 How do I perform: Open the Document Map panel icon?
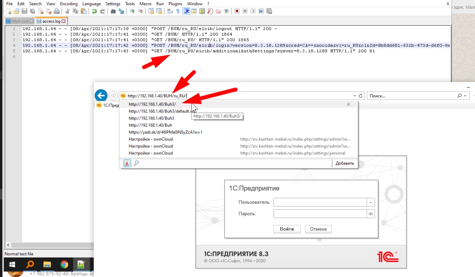tap(202, 11)
